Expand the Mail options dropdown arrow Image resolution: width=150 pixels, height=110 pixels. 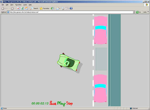[x=60, y=8]
